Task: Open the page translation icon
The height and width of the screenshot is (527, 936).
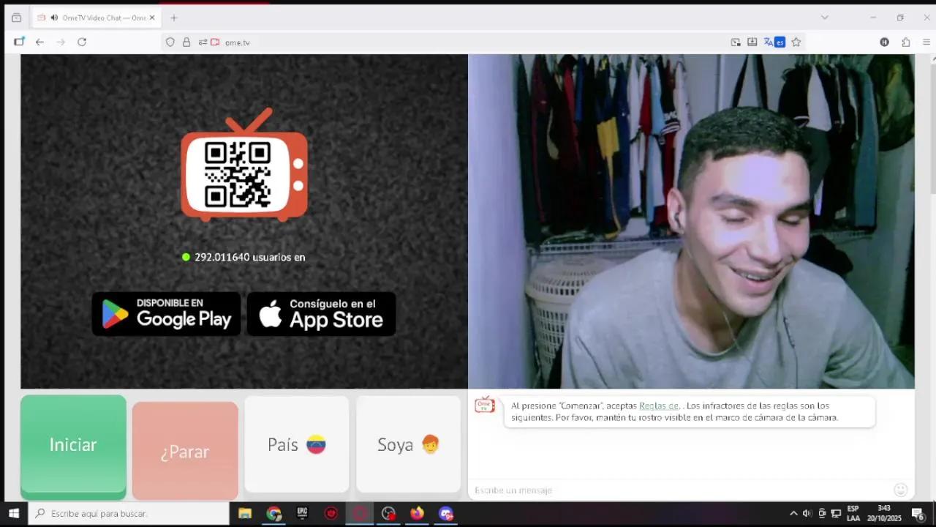Action: pyautogui.click(x=774, y=42)
